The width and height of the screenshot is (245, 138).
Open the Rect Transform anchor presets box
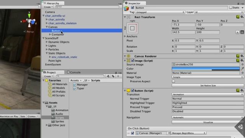[132, 28]
